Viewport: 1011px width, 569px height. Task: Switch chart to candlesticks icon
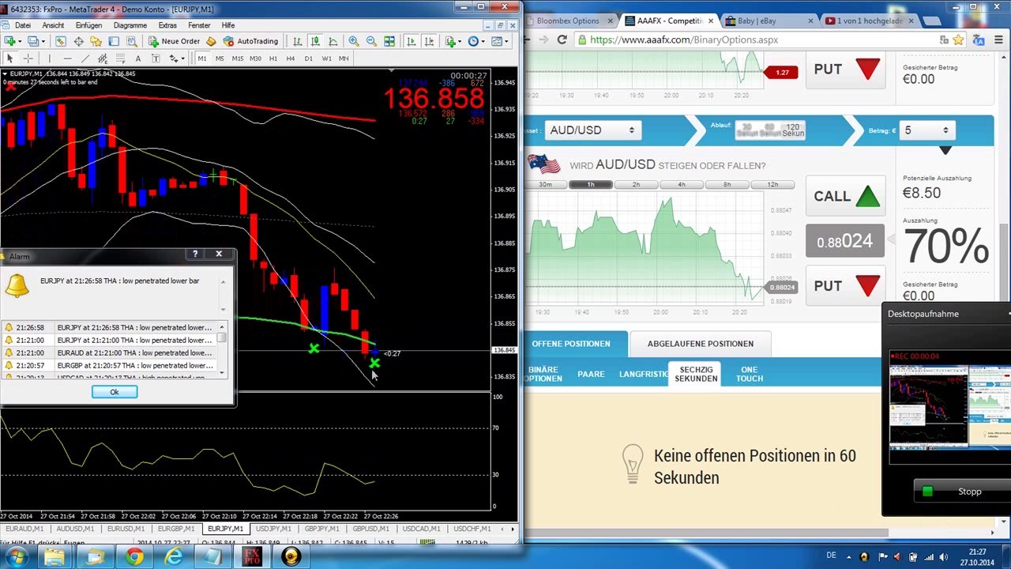(315, 41)
